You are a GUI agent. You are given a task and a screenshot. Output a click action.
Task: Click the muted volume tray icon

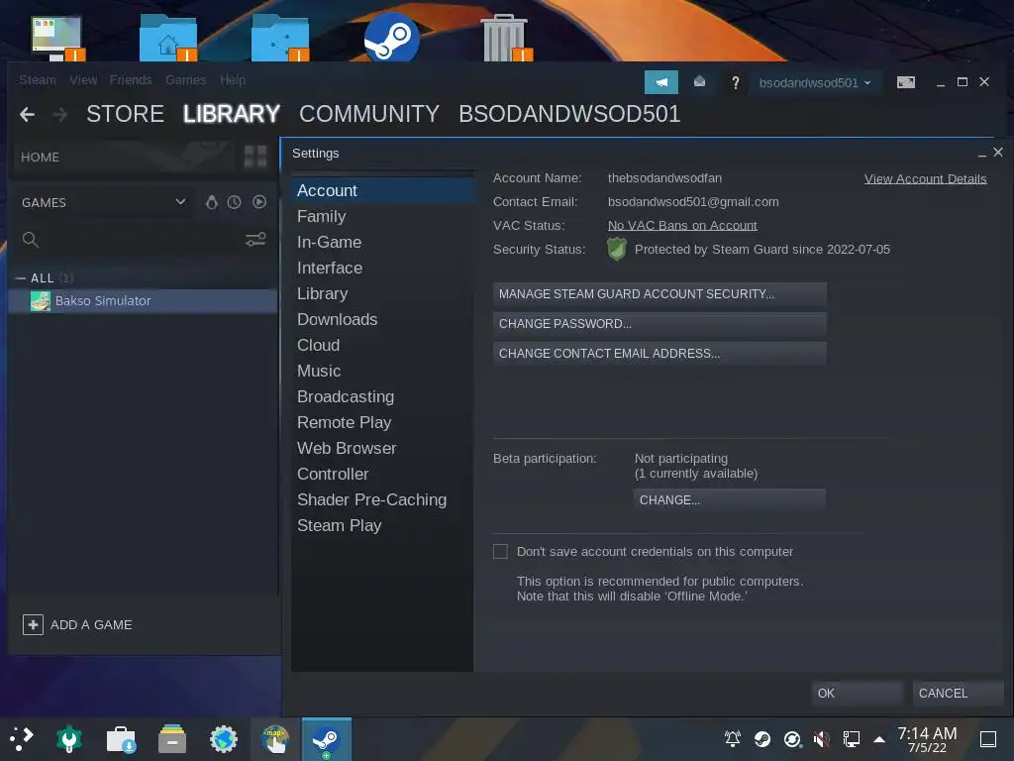coord(821,739)
